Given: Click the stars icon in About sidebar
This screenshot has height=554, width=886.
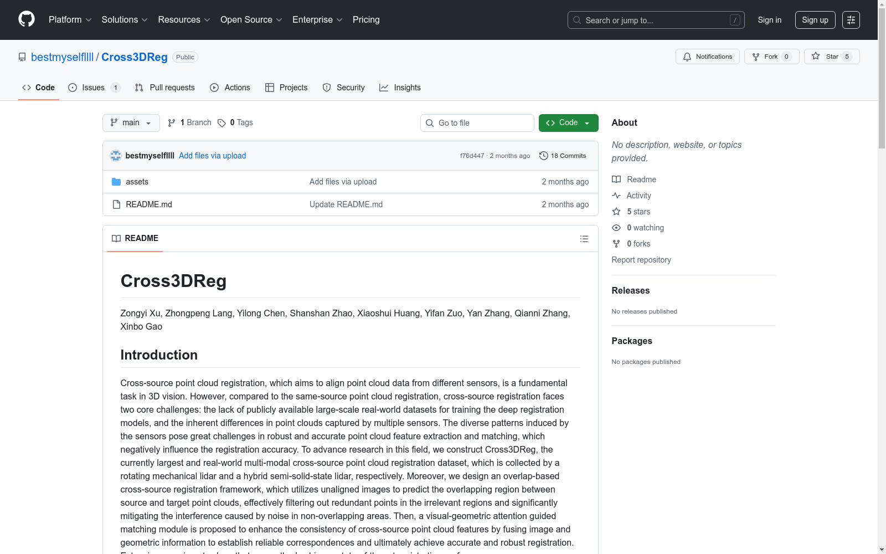Looking at the screenshot, I should (x=616, y=212).
